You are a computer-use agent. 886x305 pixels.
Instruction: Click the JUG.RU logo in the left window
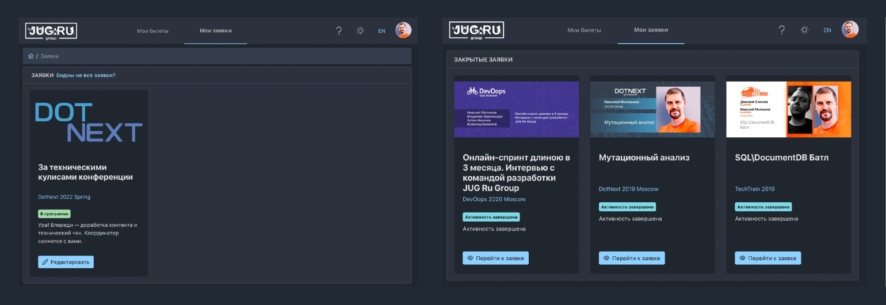[51, 31]
